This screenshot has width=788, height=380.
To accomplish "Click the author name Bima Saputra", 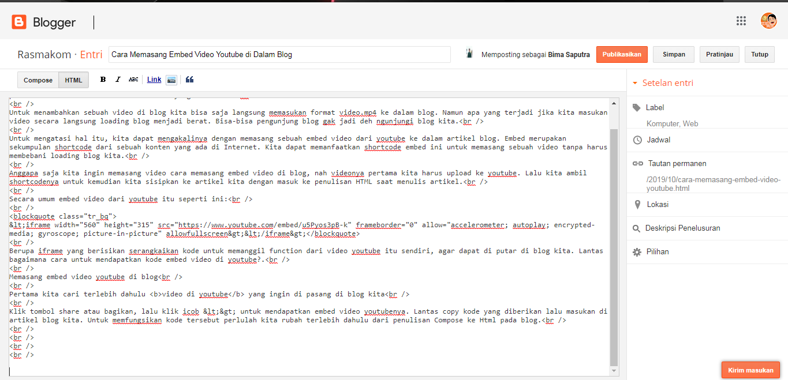I will tap(569, 54).
